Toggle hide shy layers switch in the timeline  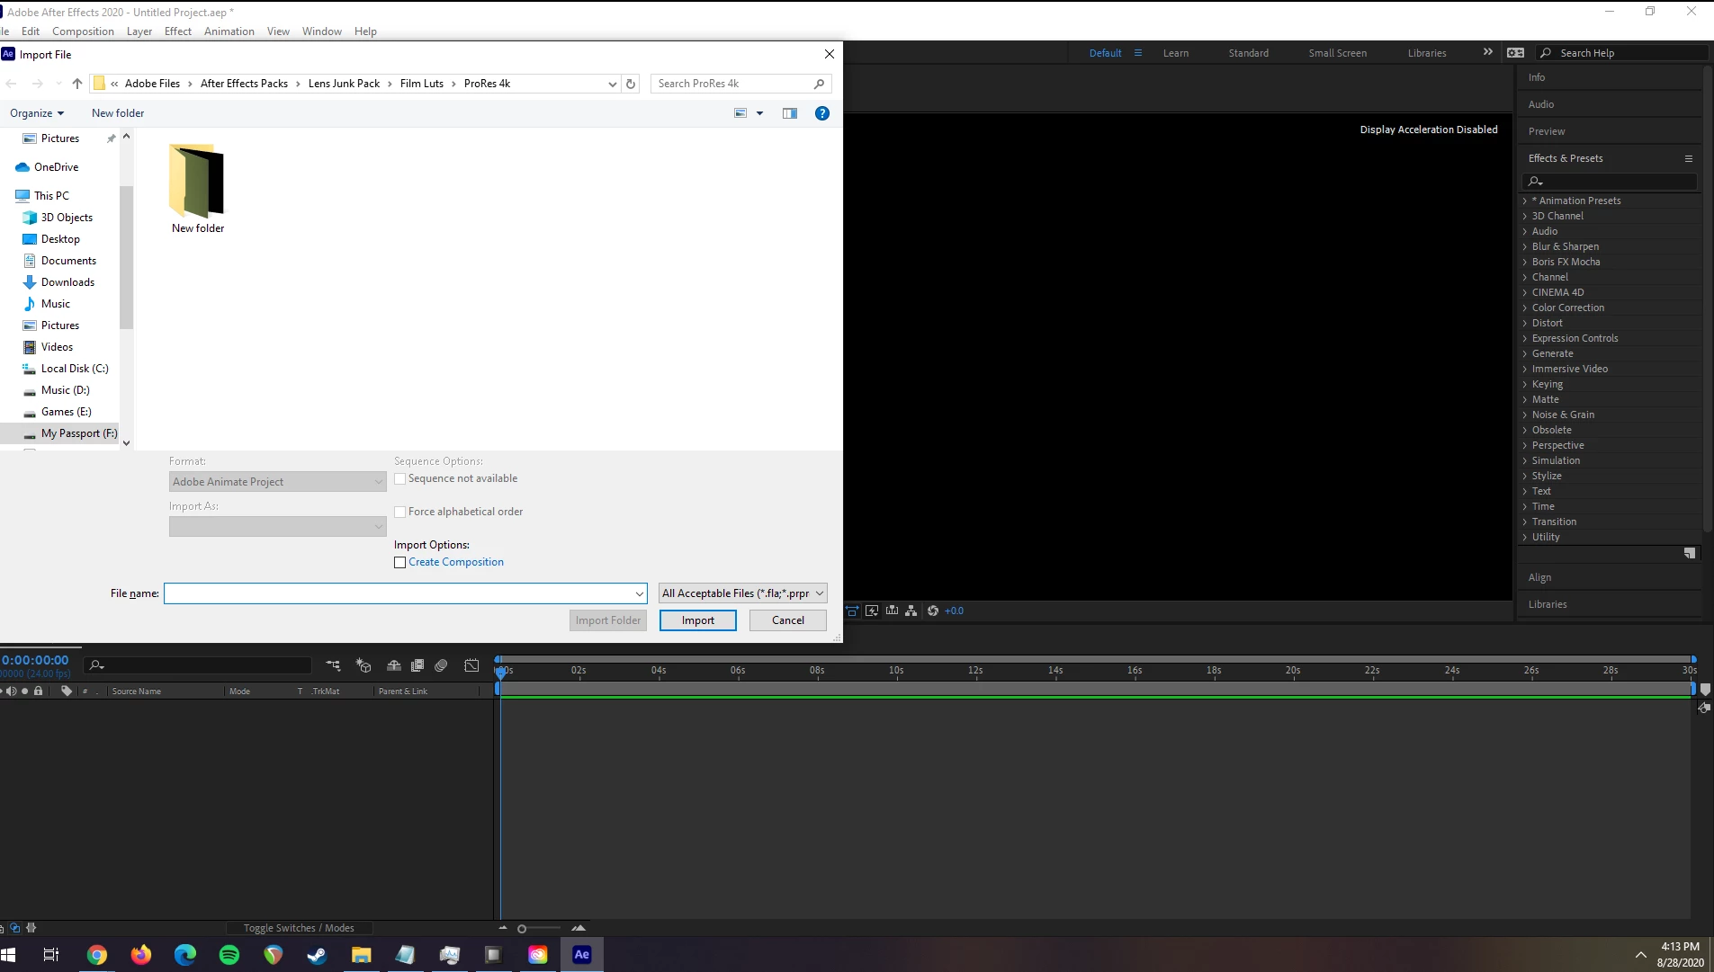(394, 665)
